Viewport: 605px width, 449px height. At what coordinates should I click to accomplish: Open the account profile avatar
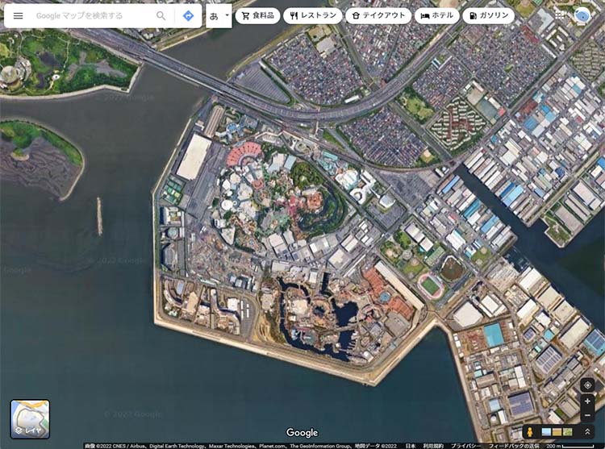(x=582, y=16)
